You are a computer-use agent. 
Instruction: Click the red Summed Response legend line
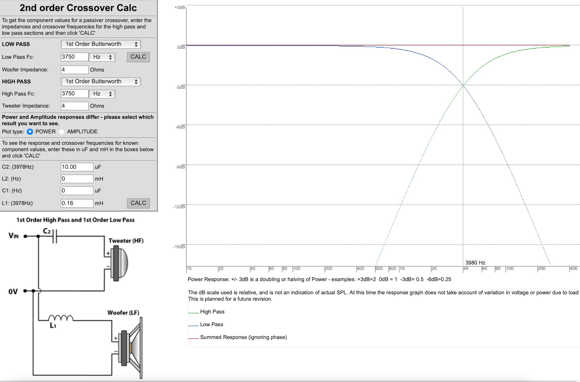(193, 339)
